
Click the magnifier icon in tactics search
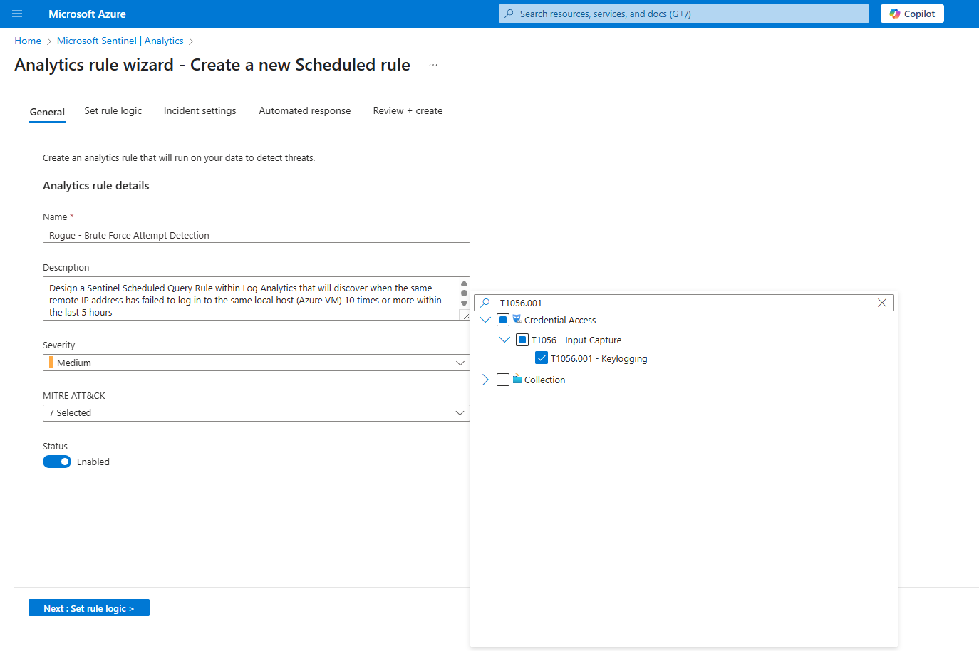click(485, 303)
